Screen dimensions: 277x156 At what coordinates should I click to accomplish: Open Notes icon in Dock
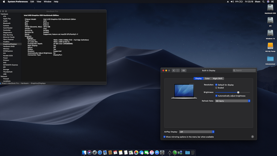[x=121, y=153]
